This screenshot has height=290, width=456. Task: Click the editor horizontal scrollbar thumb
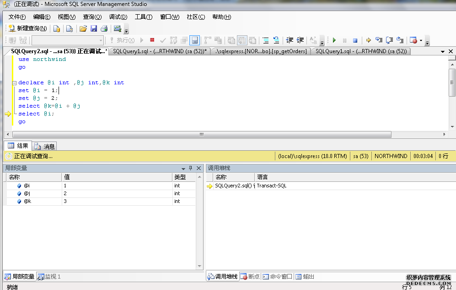pos(201,135)
